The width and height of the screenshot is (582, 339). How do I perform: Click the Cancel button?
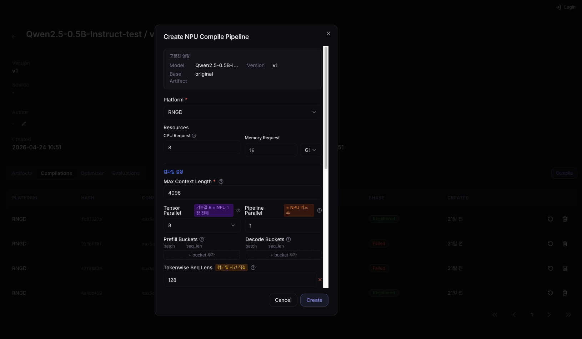click(x=283, y=300)
